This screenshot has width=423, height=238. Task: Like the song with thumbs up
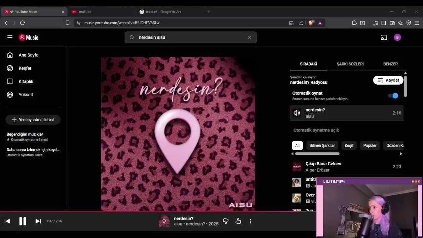click(238, 221)
